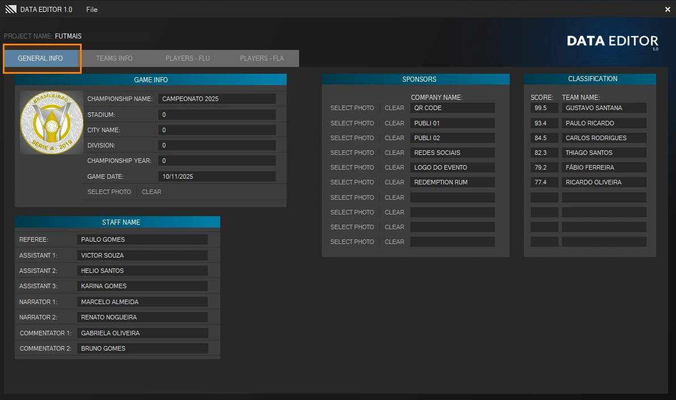This screenshot has height=400, width=676.
Task: Open the File menu
Action: 92,10
